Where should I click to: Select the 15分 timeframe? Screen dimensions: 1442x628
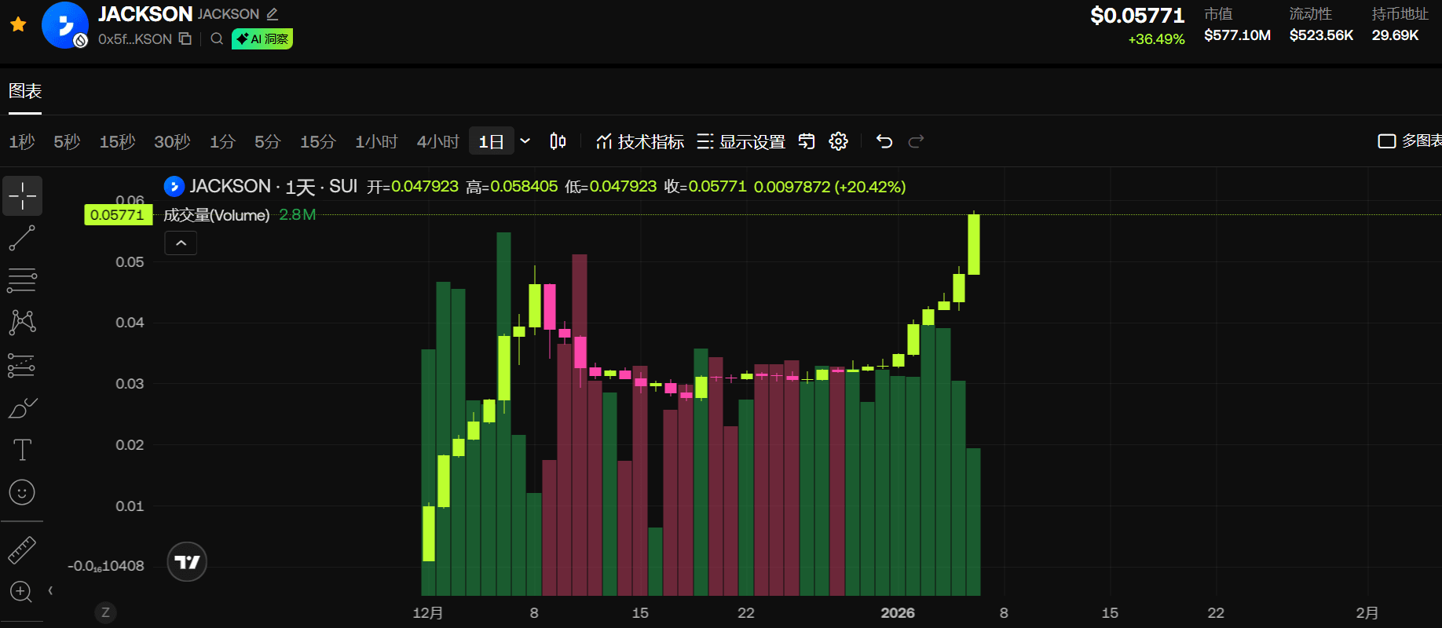(x=317, y=141)
